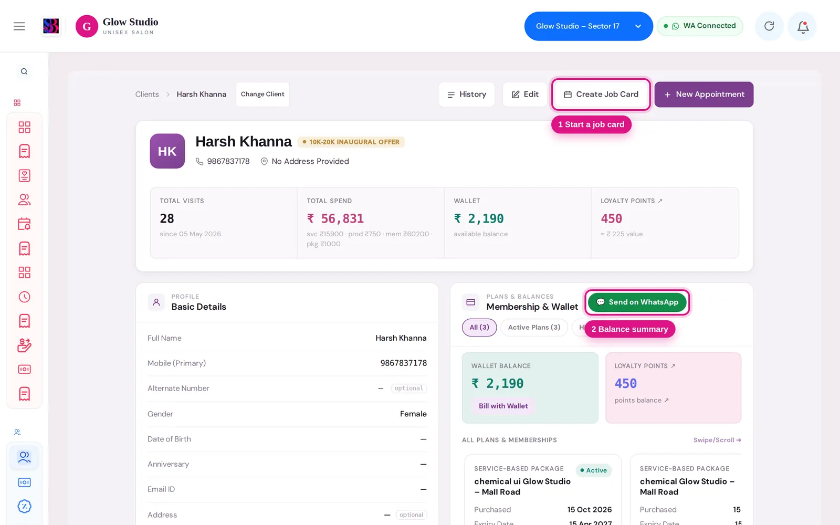Click the HK client avatar
Screen dimensions: 840x525
167,151
